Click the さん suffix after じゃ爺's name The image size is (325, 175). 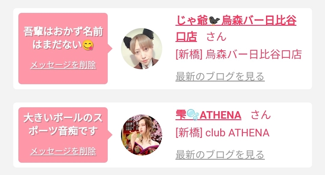coord(216,37)
